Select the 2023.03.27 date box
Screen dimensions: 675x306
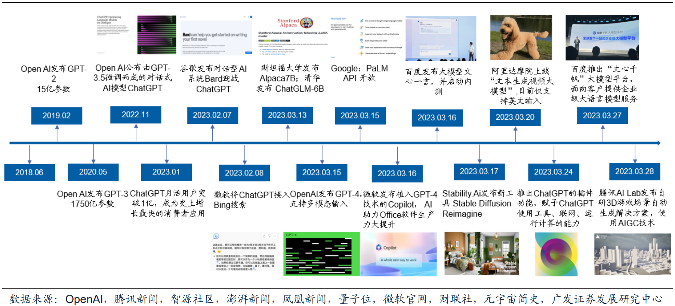pyautogui.click(x=602, y=116)
